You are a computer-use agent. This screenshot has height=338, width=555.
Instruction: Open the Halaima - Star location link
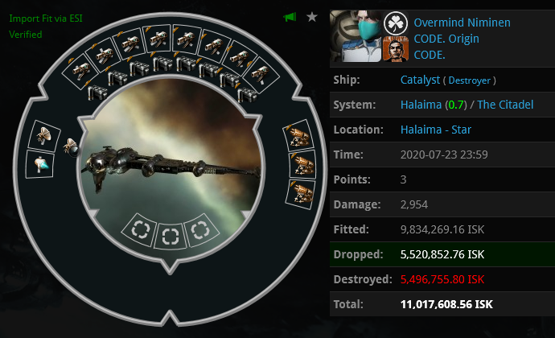(436, 130)
